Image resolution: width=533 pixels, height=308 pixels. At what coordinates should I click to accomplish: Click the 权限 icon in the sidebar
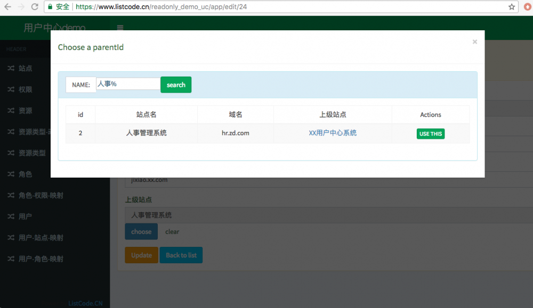12,89
